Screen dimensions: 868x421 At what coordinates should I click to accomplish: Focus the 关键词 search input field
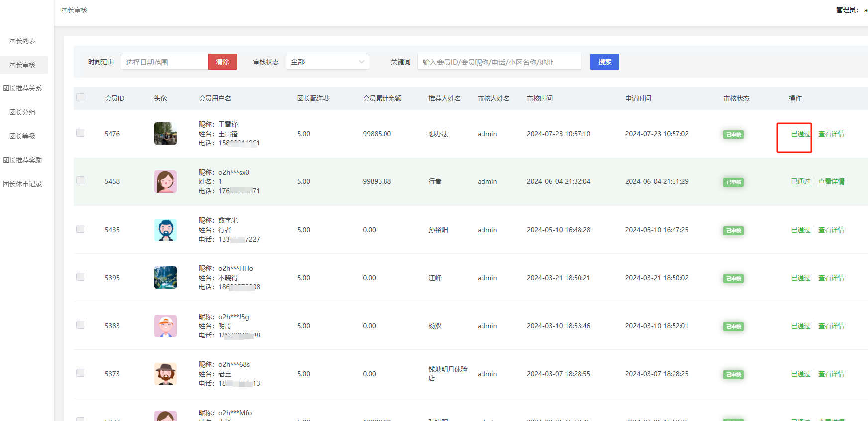click(499, 62)
